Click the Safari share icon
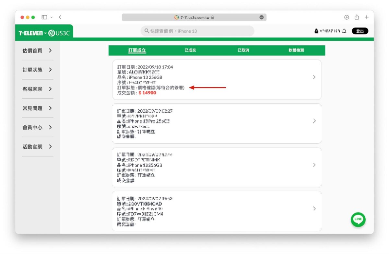 coord(357,17)
